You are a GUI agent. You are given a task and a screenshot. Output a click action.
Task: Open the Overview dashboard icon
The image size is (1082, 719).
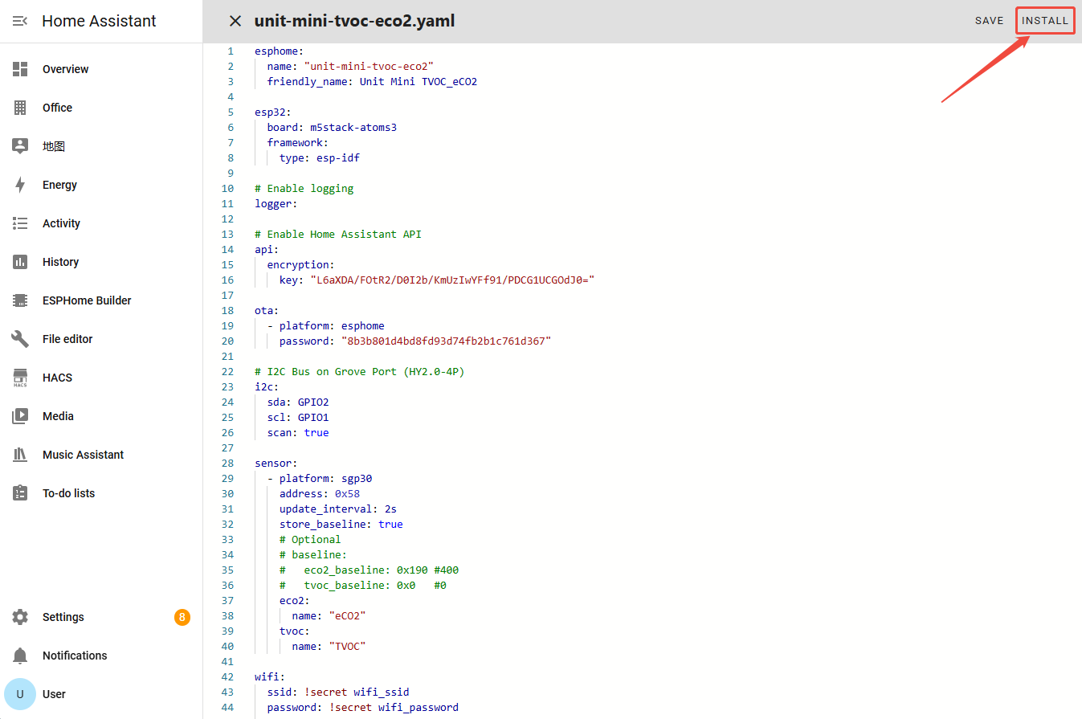pos(20,69)
